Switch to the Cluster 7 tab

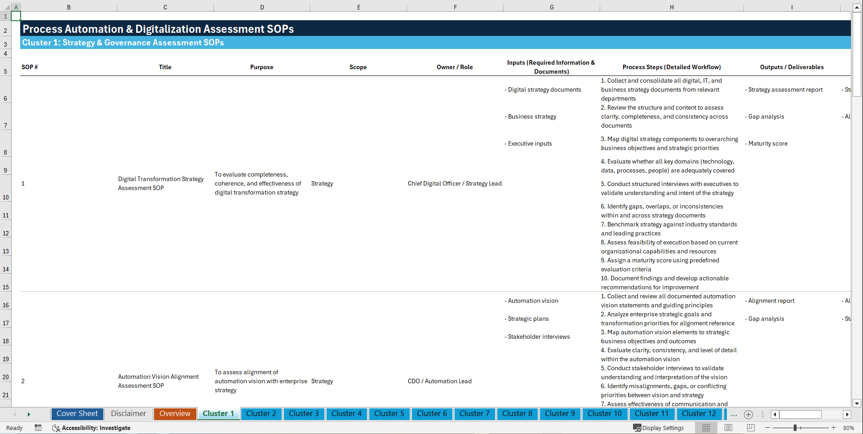pyautogui.click(x=474, y=414)
